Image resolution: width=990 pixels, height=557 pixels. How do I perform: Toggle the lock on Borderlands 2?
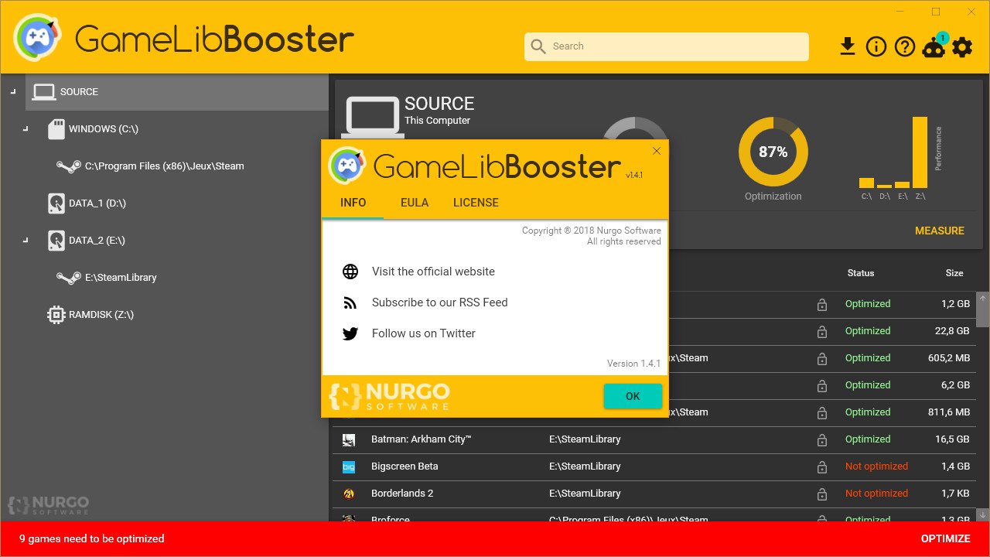[821, 493]
